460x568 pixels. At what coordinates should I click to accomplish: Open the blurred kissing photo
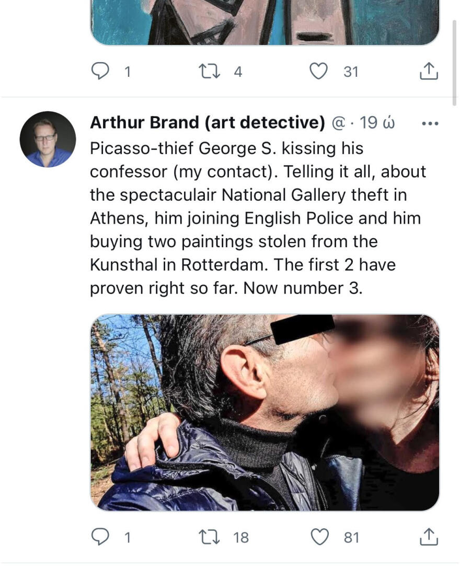coord(264,412)
